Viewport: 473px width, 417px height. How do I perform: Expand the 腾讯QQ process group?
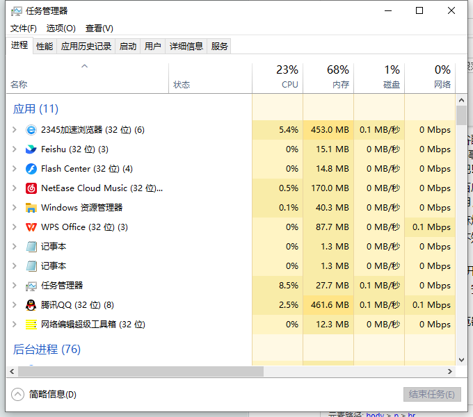14,305
